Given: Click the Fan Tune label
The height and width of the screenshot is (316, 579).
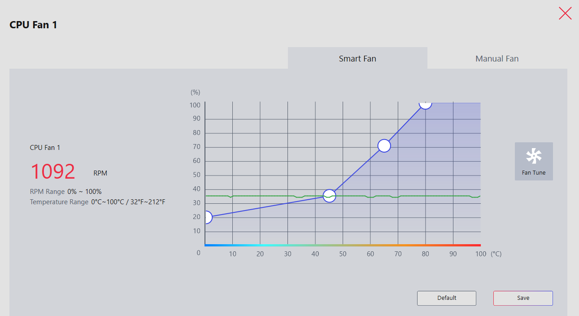Looking at the screenshot, I should pos(534,172).
